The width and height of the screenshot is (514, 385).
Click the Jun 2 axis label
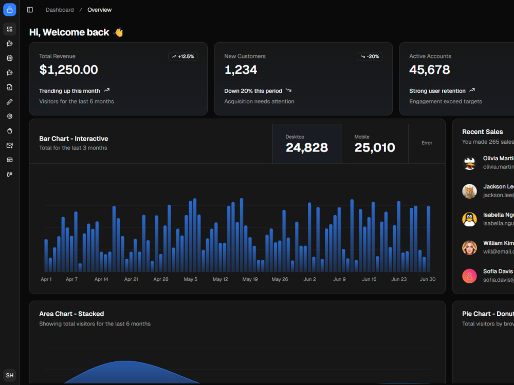309,279
